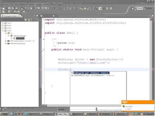Expand the Day3 project node

3,28
